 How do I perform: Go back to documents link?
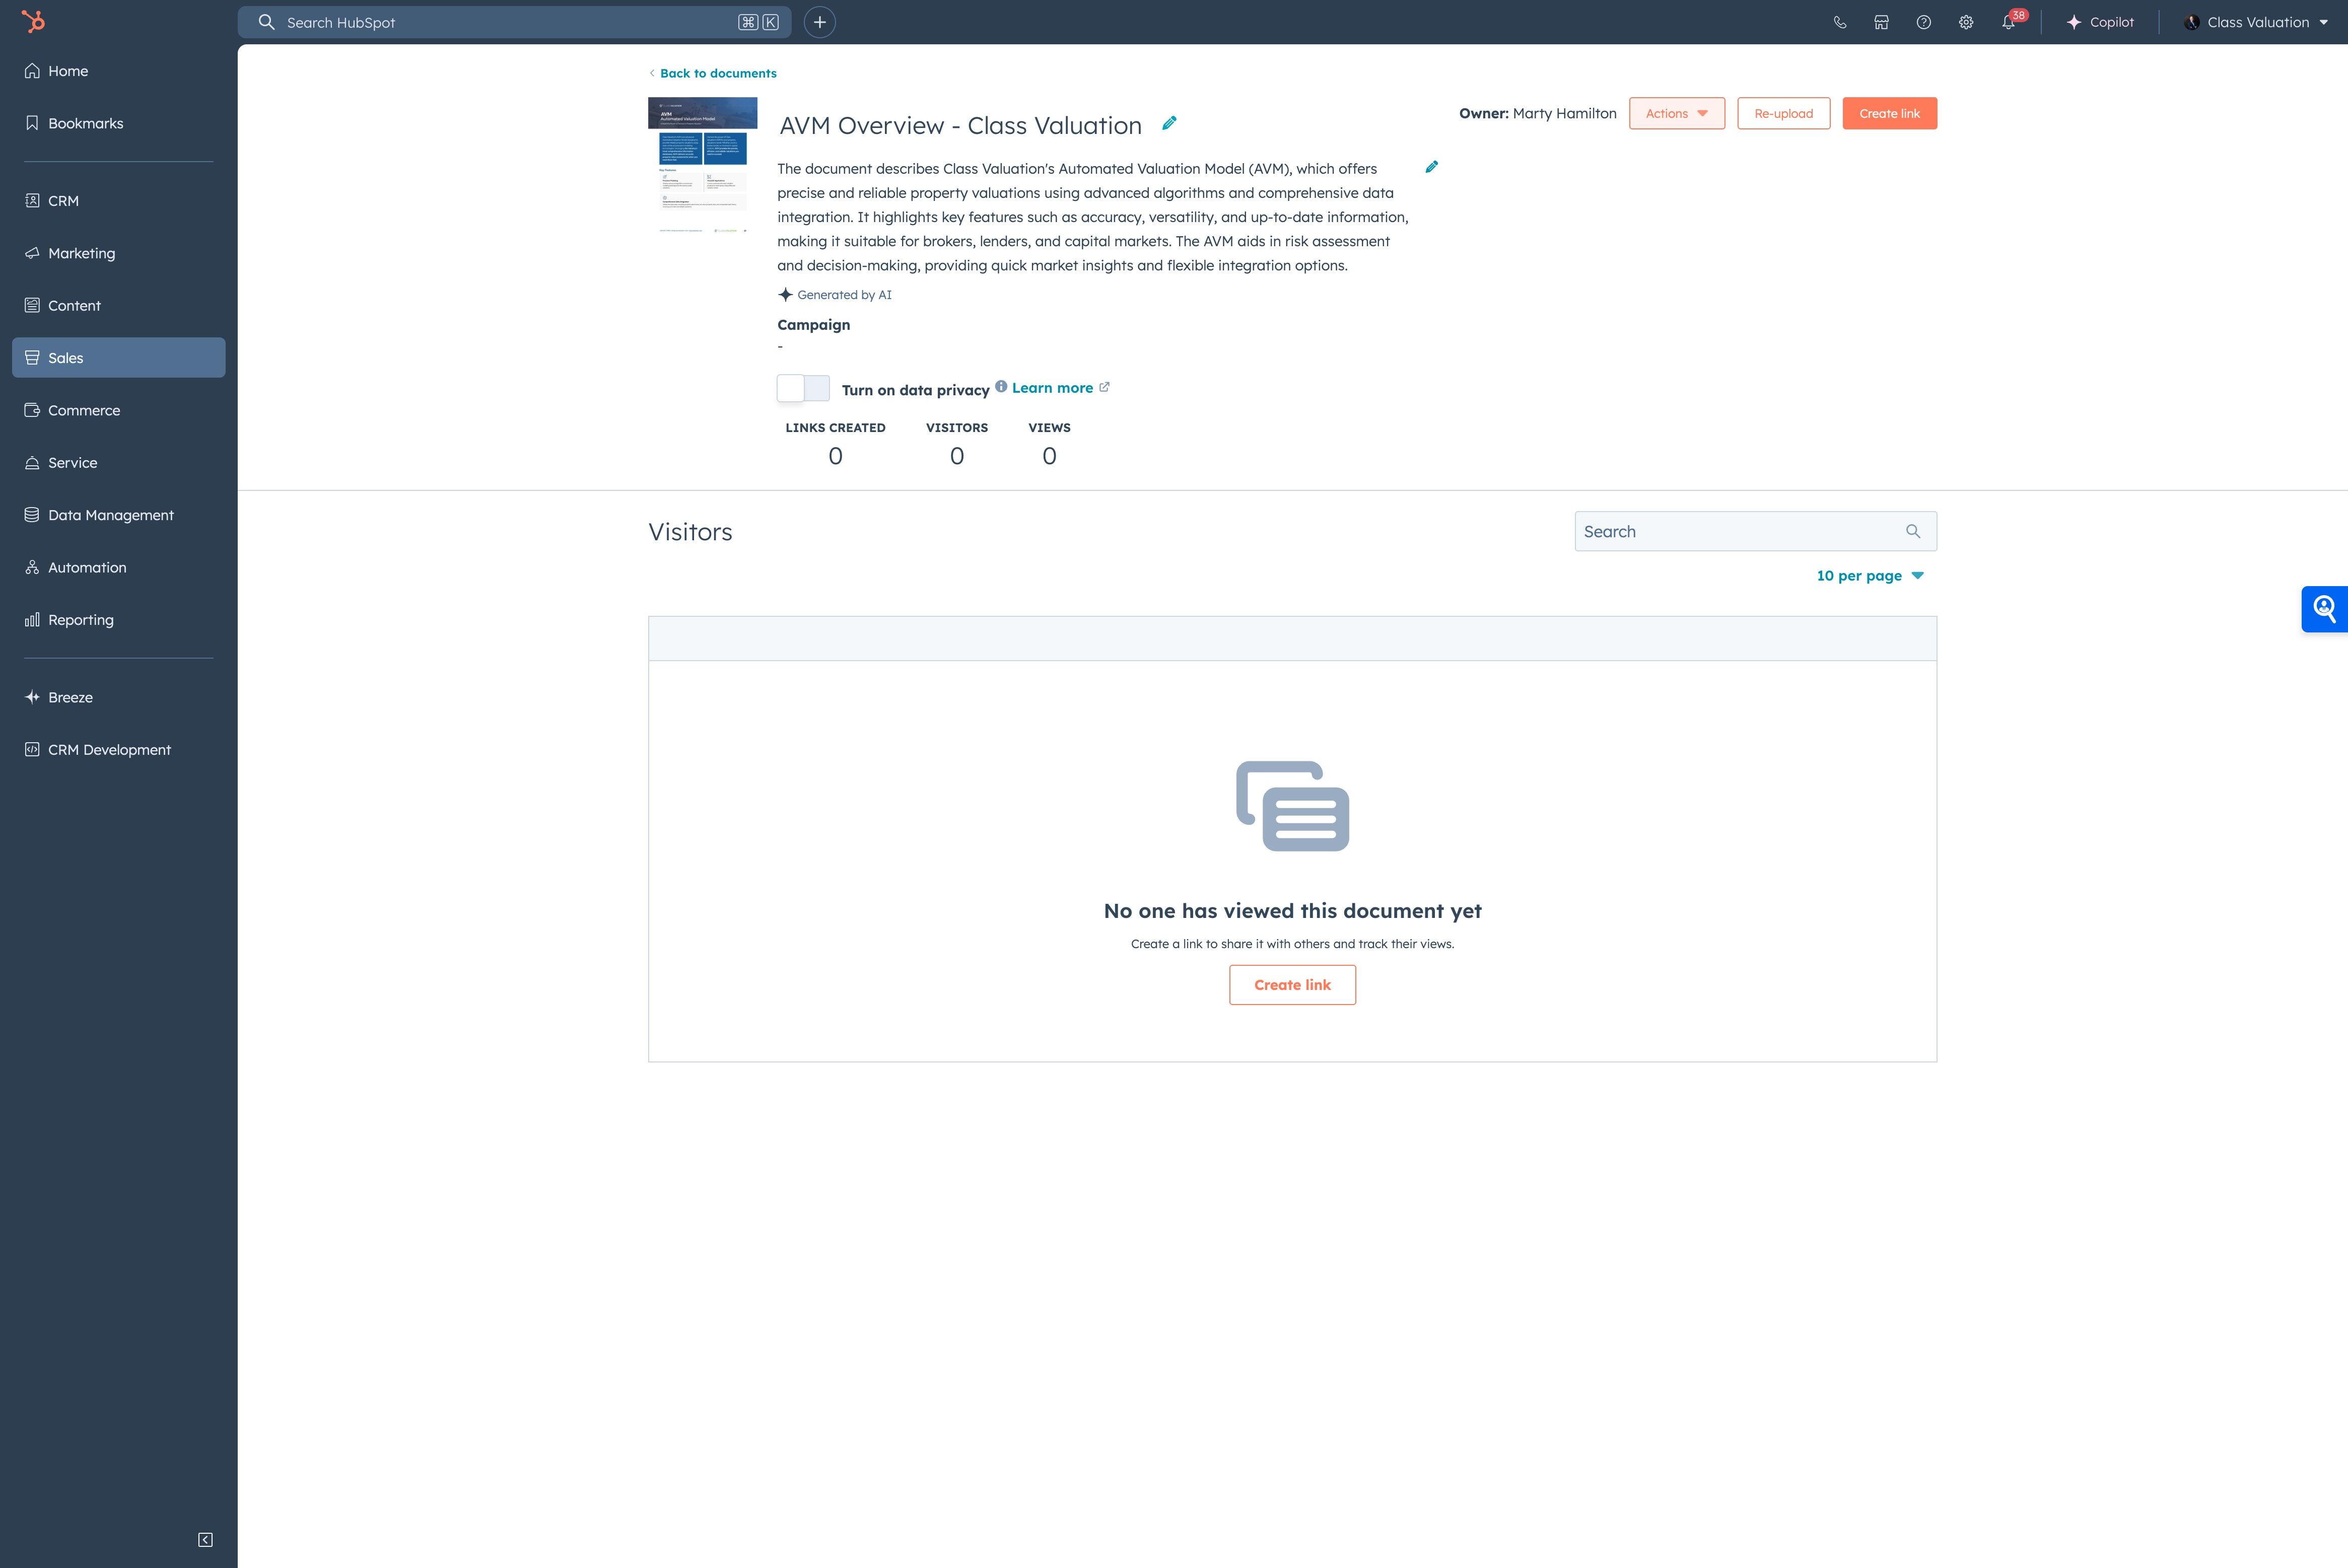(717, 73)
